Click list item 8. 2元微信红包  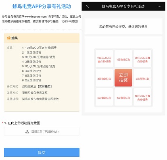point(31,80)
